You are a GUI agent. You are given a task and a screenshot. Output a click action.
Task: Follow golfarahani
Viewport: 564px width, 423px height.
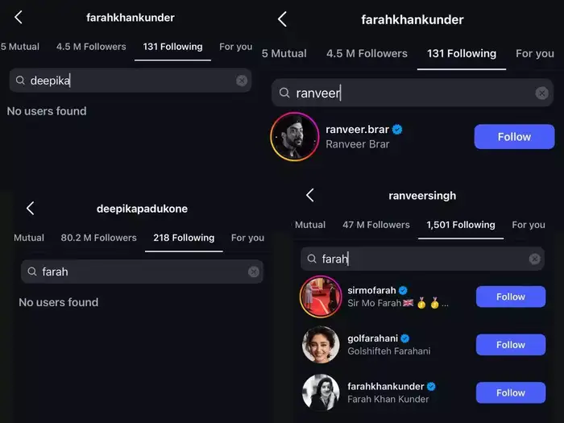pos(510,345)
